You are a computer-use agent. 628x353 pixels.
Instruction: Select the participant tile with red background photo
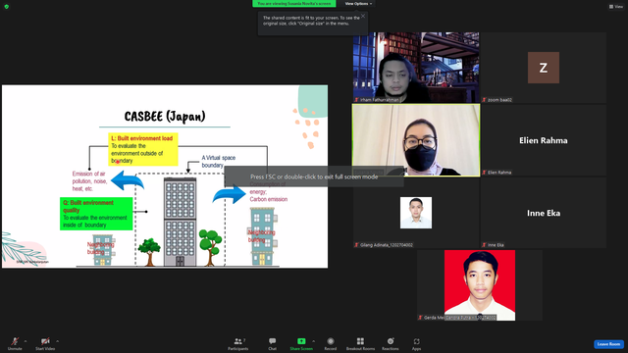point(480,285)
